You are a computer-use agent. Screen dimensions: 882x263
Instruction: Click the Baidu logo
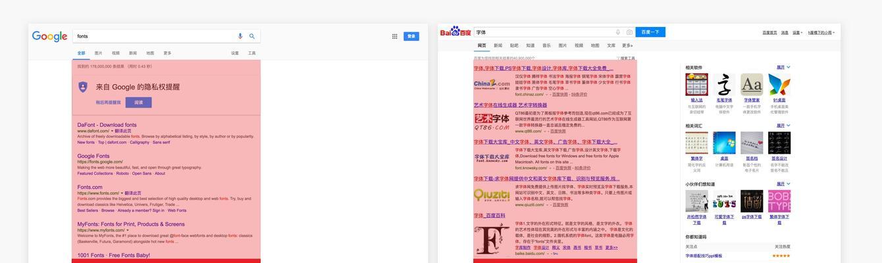click(x=455, y=32)
